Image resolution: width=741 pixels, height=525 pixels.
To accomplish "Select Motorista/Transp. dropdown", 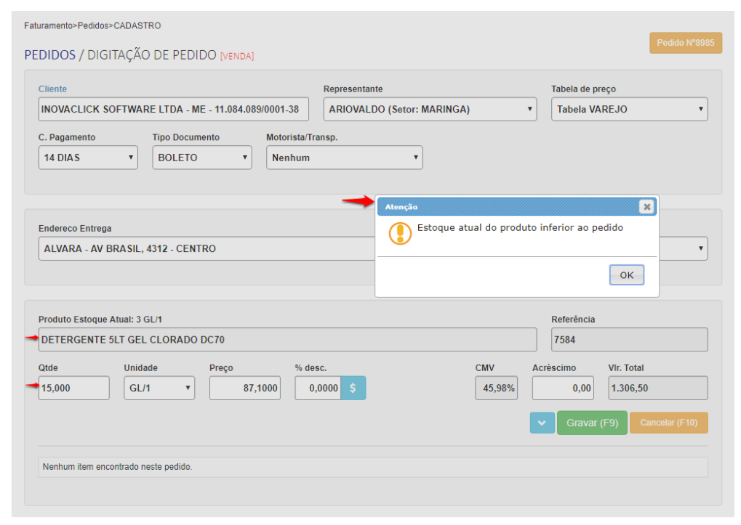I will point(344,158).
